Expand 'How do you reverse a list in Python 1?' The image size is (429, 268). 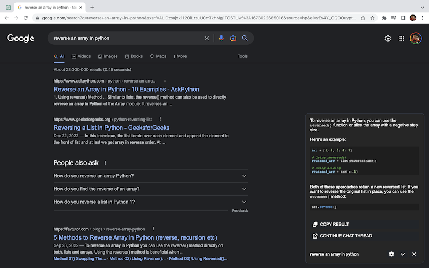click(151, 202)
